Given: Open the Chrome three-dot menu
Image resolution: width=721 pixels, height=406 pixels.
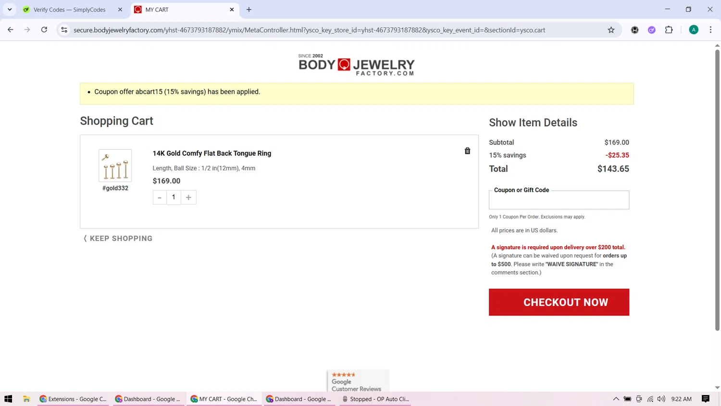Looking at the screenshot, I should click(710, 30).
